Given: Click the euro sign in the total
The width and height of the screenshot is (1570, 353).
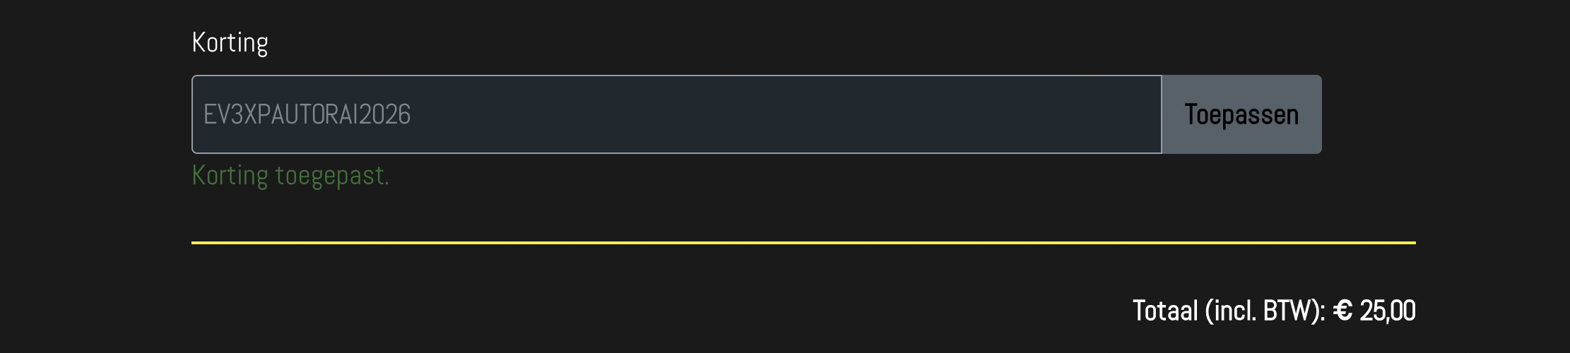Looking at the screenshot, I should point(1342,311).
